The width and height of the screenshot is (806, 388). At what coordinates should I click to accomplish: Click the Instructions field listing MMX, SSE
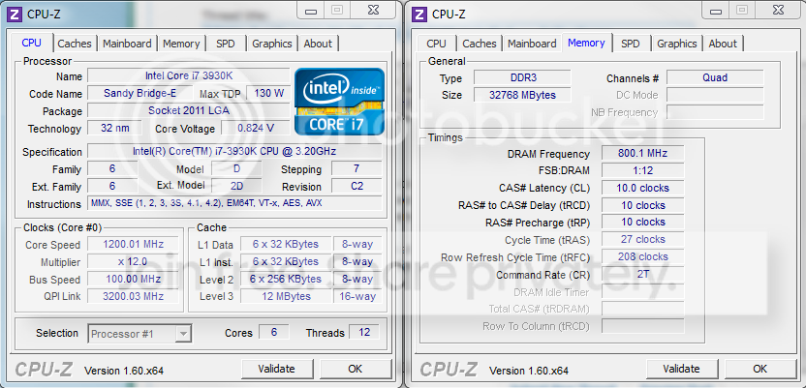tap(234, 203)
